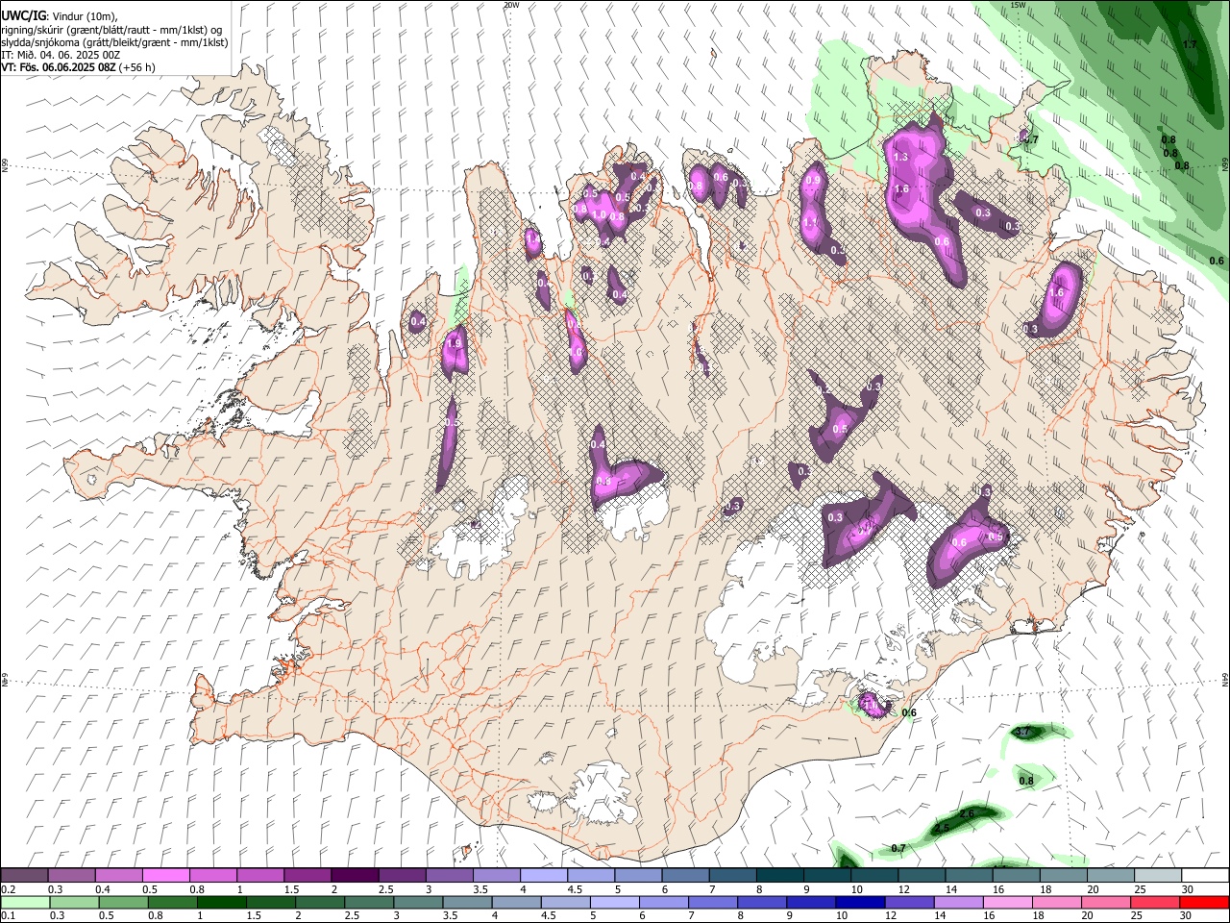Pick the darkest green rain swatch at 1
The image size is (1230, 923).
pyautogui.click(x=221, y=902)
